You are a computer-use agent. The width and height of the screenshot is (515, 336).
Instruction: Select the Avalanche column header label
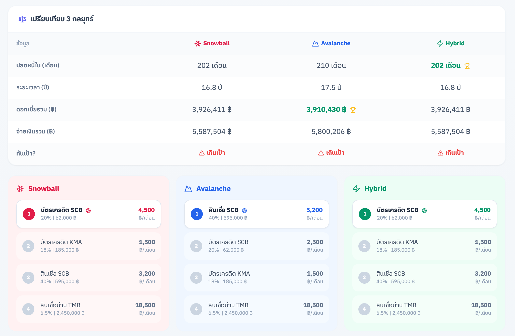point(336,43)
